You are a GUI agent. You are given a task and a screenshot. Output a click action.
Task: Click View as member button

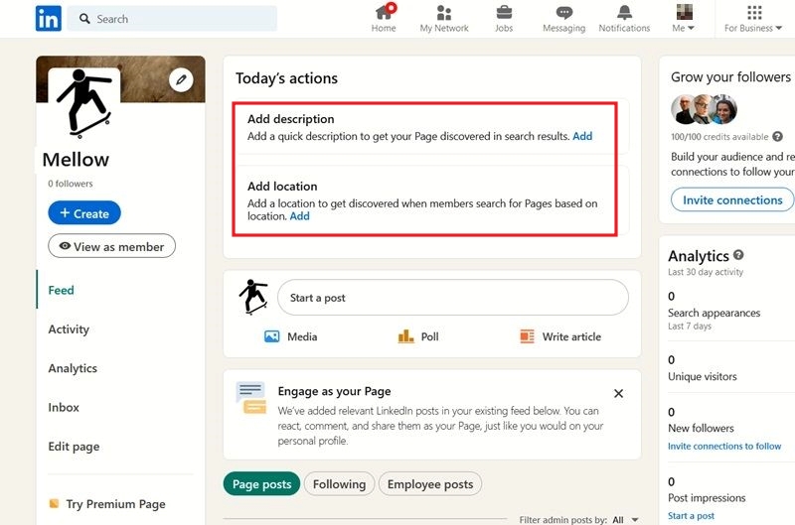pyautogui.click(x=111, y=246)
